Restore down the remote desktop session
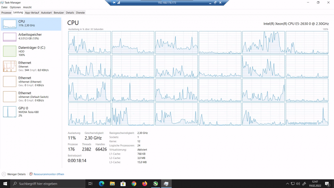 point(215,3)
